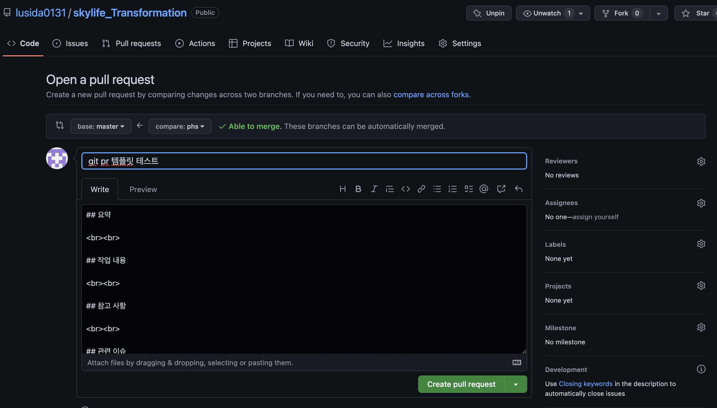Add a link via toolbar icon
The width and height of the screenshot is (717, 408).
pos(421,189)
